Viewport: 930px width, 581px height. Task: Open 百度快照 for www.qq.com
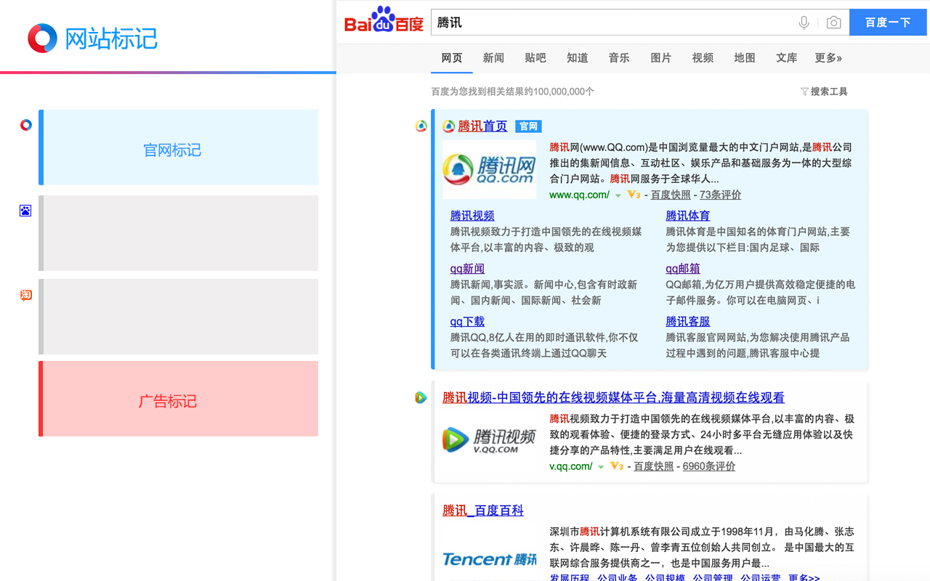pos(671,195)
